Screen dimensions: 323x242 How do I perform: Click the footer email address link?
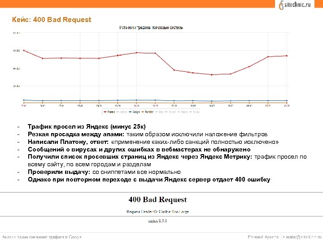point(301,237)
